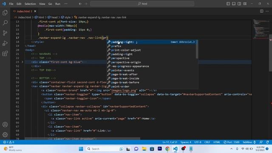The height and width of the screenshot is (153, 272).
Task: Expand the folded div at line 23
Action: click(x=22, y=62)
